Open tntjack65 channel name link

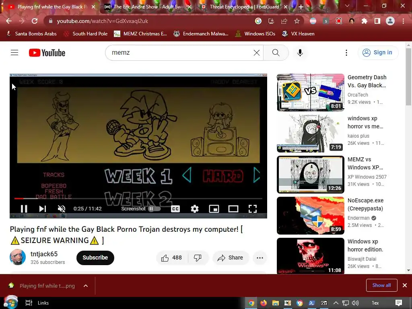point(44,254)
